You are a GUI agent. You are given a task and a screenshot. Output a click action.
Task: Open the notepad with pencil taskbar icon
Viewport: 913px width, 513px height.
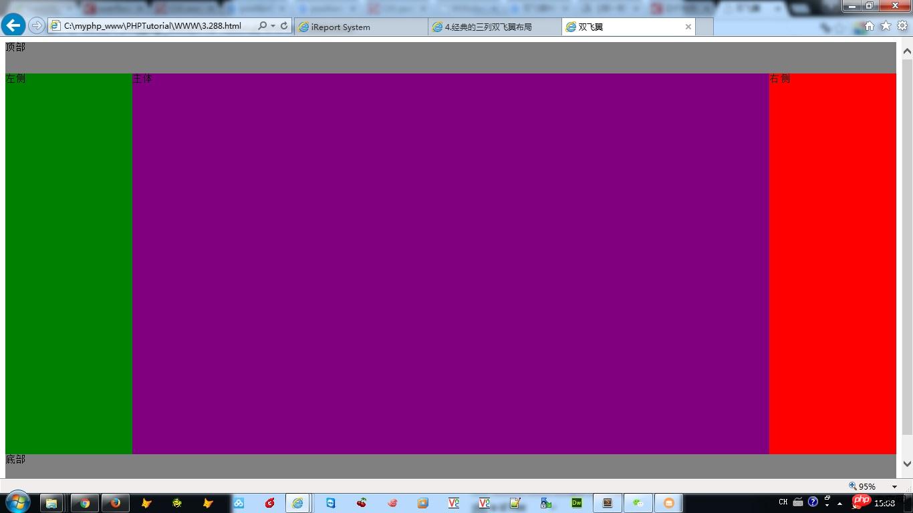coord(515,503)
